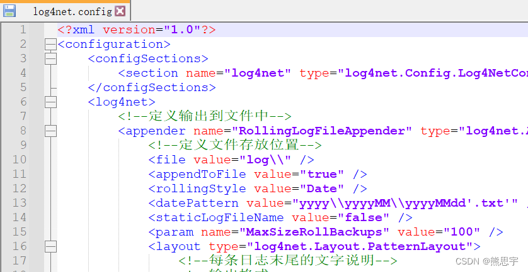Screen dimensions: 528x272
Task: Click the file value "log\\" text
Action: coord(265,160)
